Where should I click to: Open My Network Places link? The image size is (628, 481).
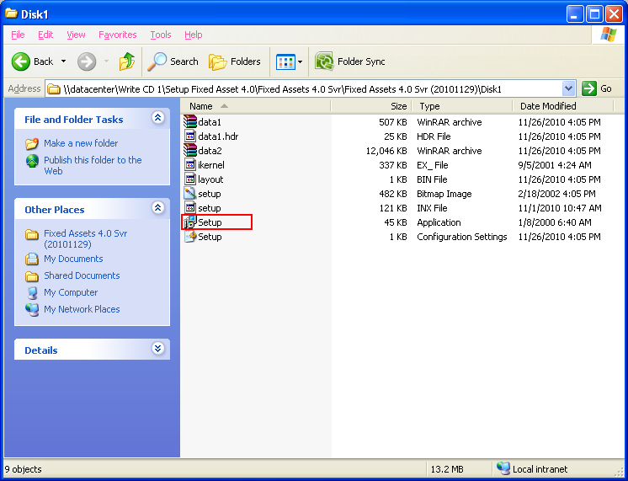coord(82,309)
